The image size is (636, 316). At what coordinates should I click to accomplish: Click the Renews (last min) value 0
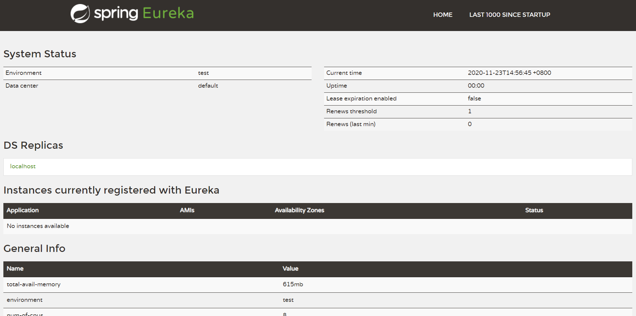click(x=470, y=124)
